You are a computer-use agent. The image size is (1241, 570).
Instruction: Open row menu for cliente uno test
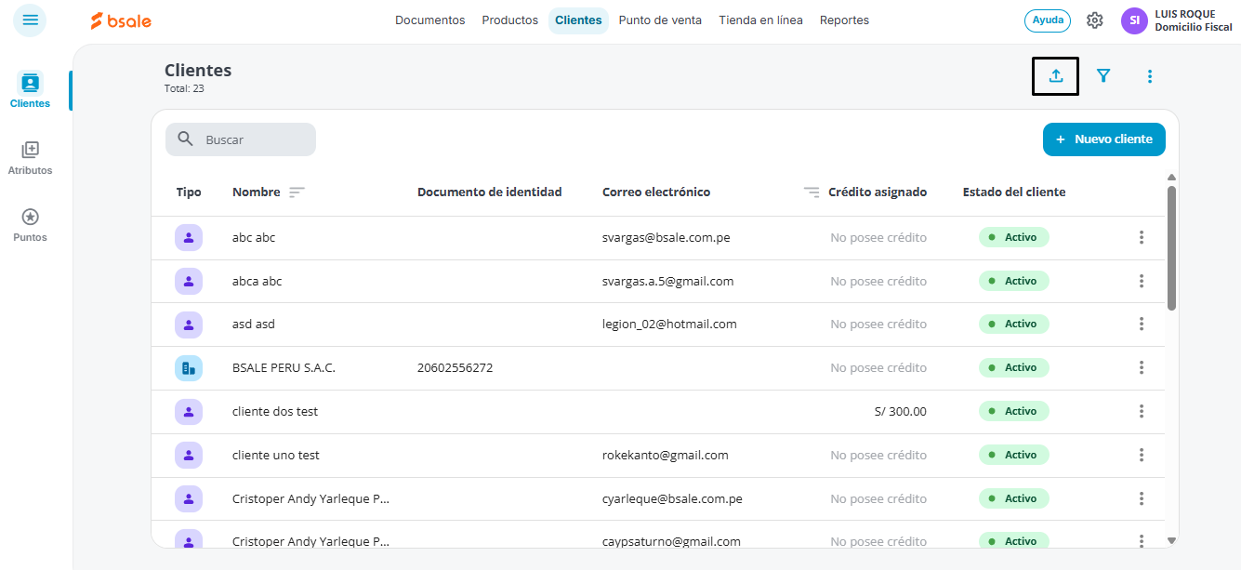point(1142,455)
